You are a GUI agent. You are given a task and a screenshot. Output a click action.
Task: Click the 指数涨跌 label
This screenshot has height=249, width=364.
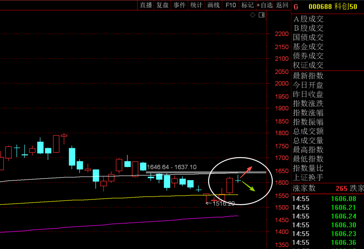tap(308, 103)
